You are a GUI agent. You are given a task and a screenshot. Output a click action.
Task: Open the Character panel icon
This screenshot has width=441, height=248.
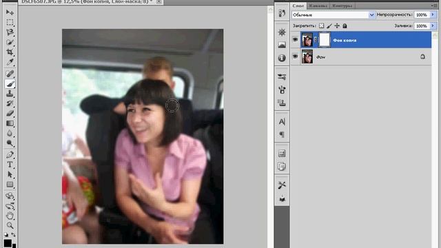282,122
